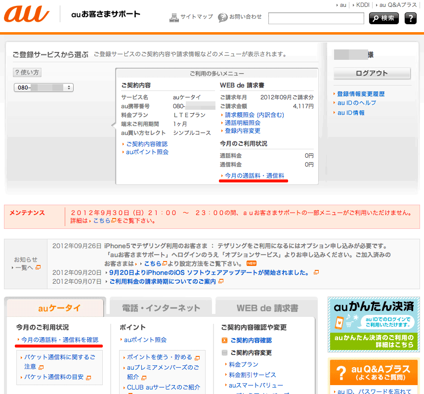Click external-link icon after パケット通信料の目安
Viewport: 424px width, 394px height.
[88, 378]
